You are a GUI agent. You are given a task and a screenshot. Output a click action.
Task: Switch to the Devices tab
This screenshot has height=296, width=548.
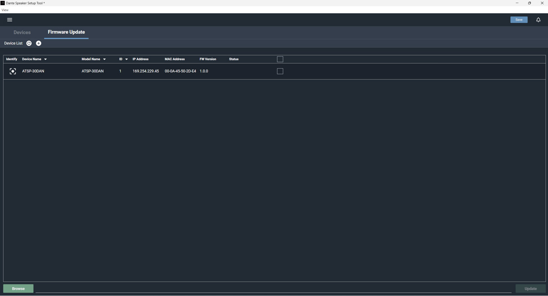22,33
